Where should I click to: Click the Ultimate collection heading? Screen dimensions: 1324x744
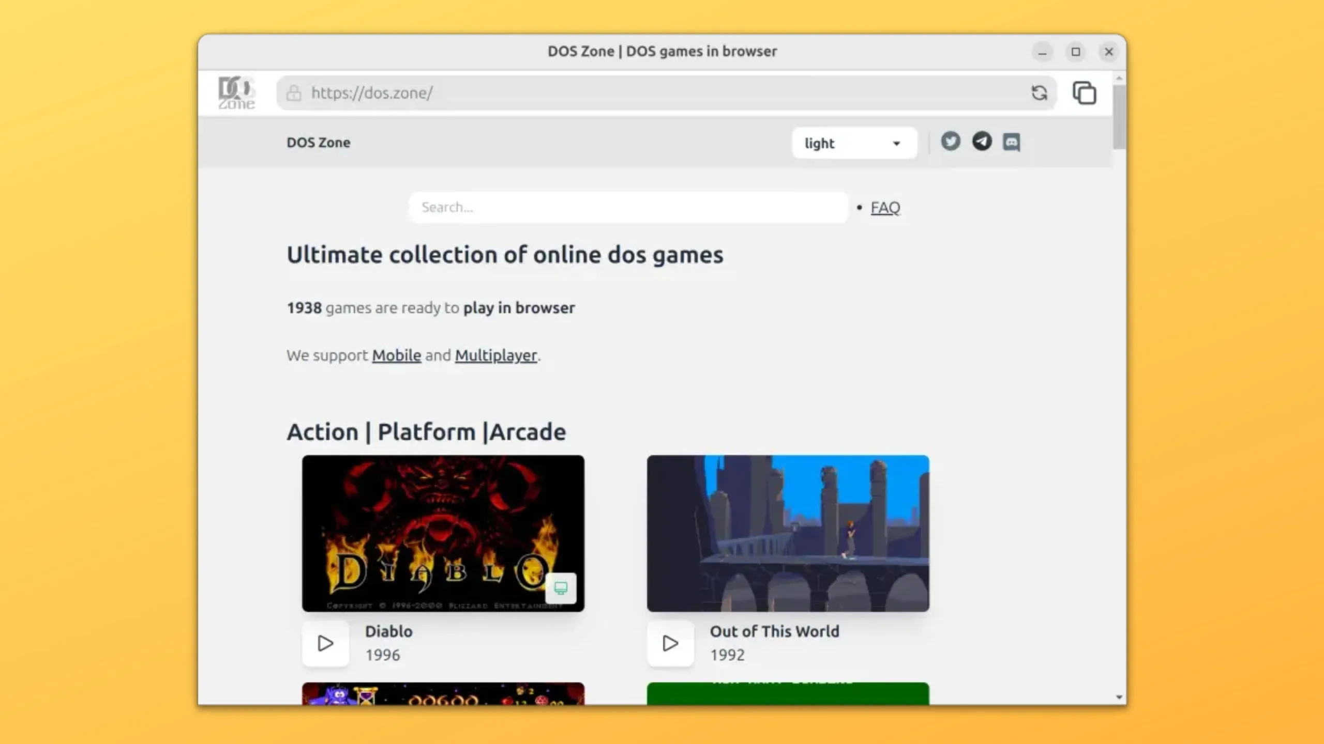[x=505, y=255]
